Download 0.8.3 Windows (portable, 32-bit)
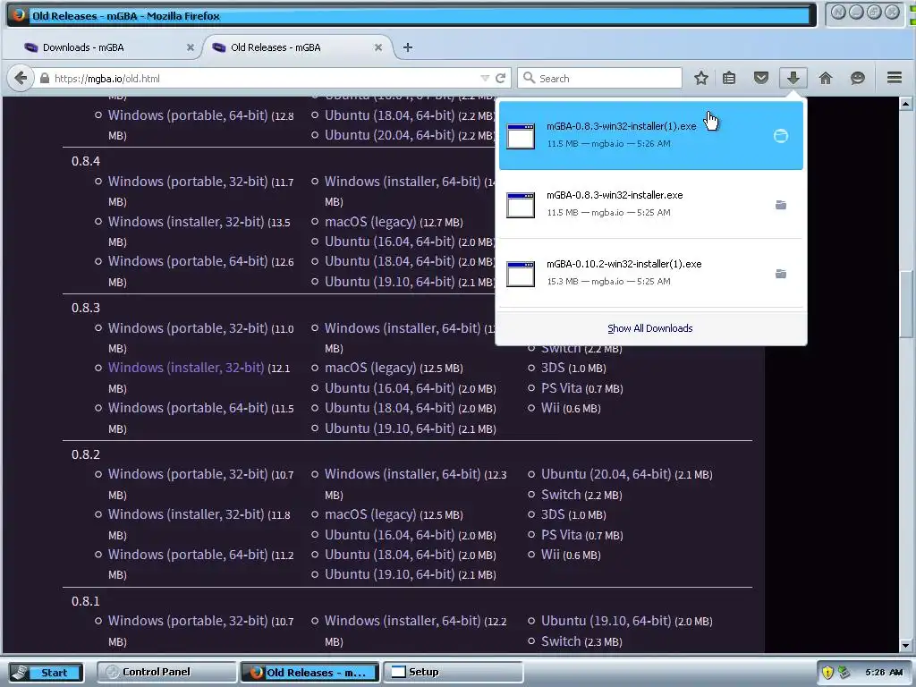Screen dimensions: 916x687 [188, 327]
